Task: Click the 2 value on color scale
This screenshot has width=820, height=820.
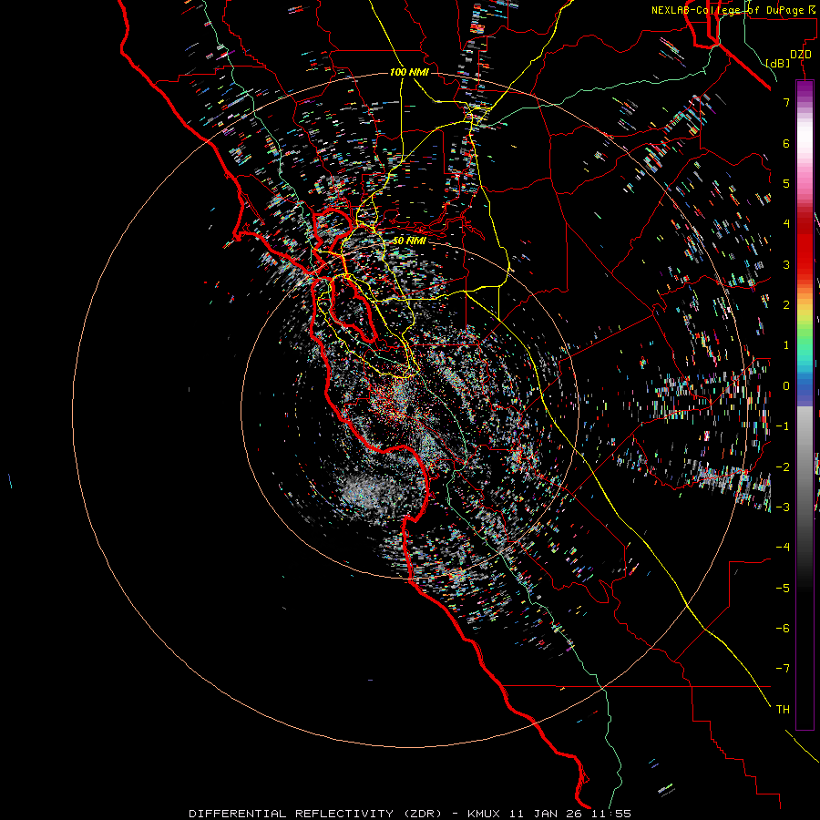Action: [x=786, y=305]
